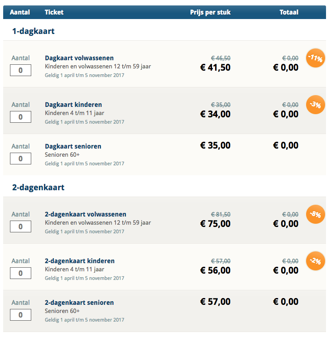Click the -11% discount badge

tap(315, 58)
